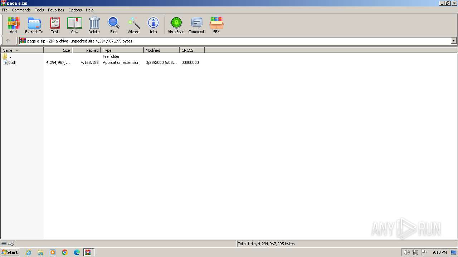Click the 00000000 CRC32 value
Viewport: 458px width, 257px height.
[190, 62]
